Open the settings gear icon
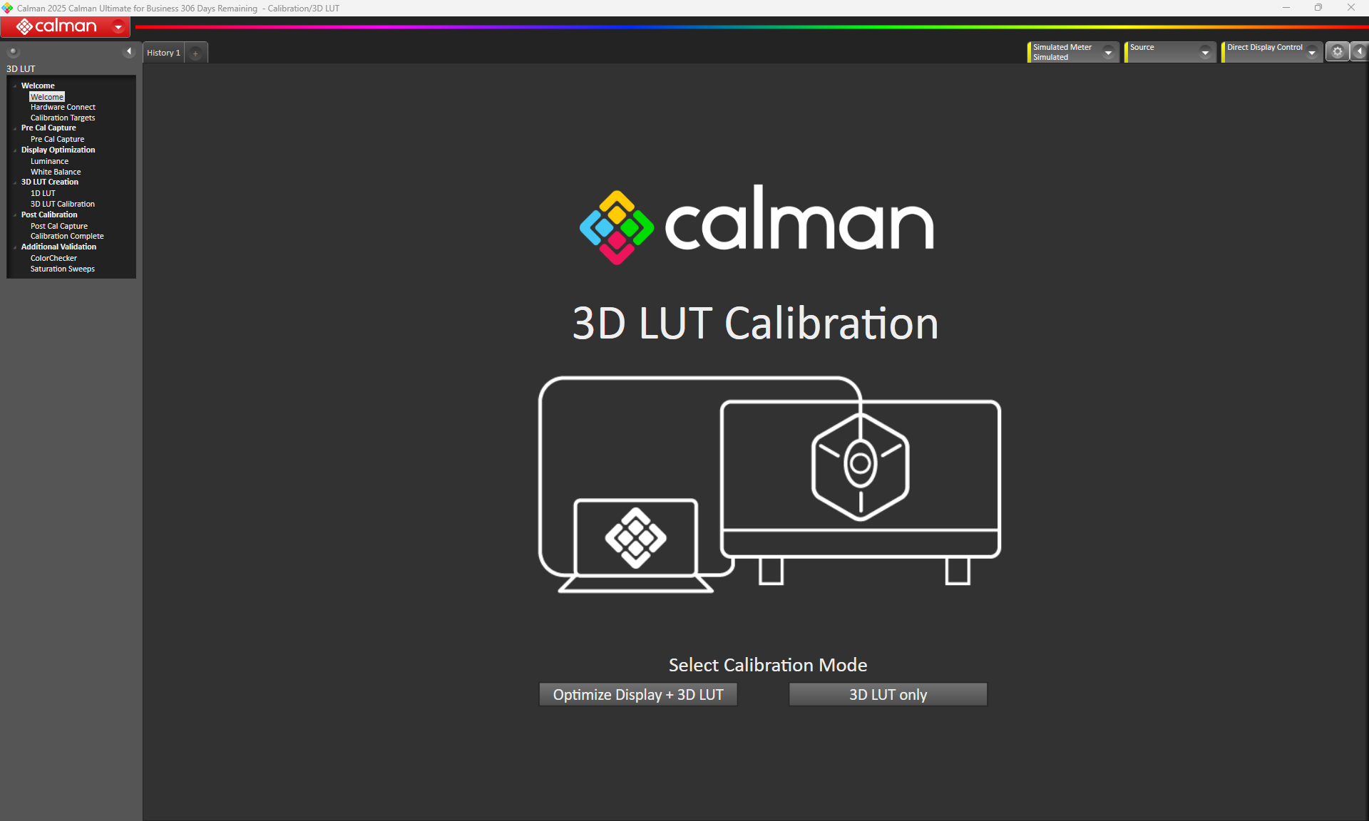Viewport: 1369px width, 821px height. (x=1338, y=51)
